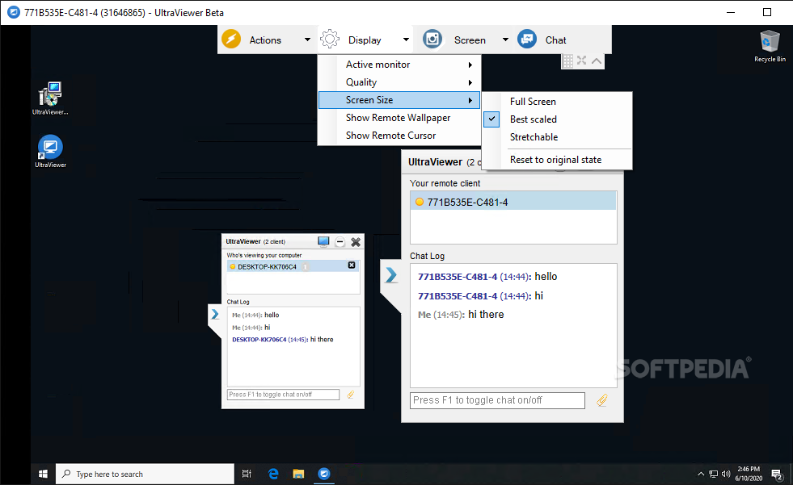Disconnect DESKTOP-KK706C4 using the X box
Viewport: 793px width, 485px height.
coord(352,265)
